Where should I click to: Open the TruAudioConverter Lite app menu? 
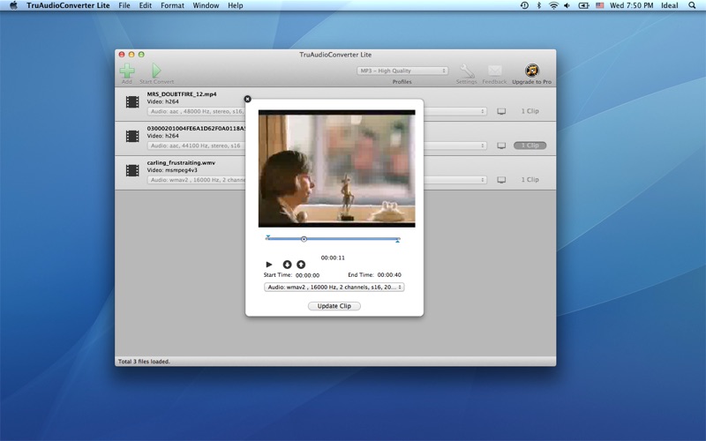click(68, 5)
